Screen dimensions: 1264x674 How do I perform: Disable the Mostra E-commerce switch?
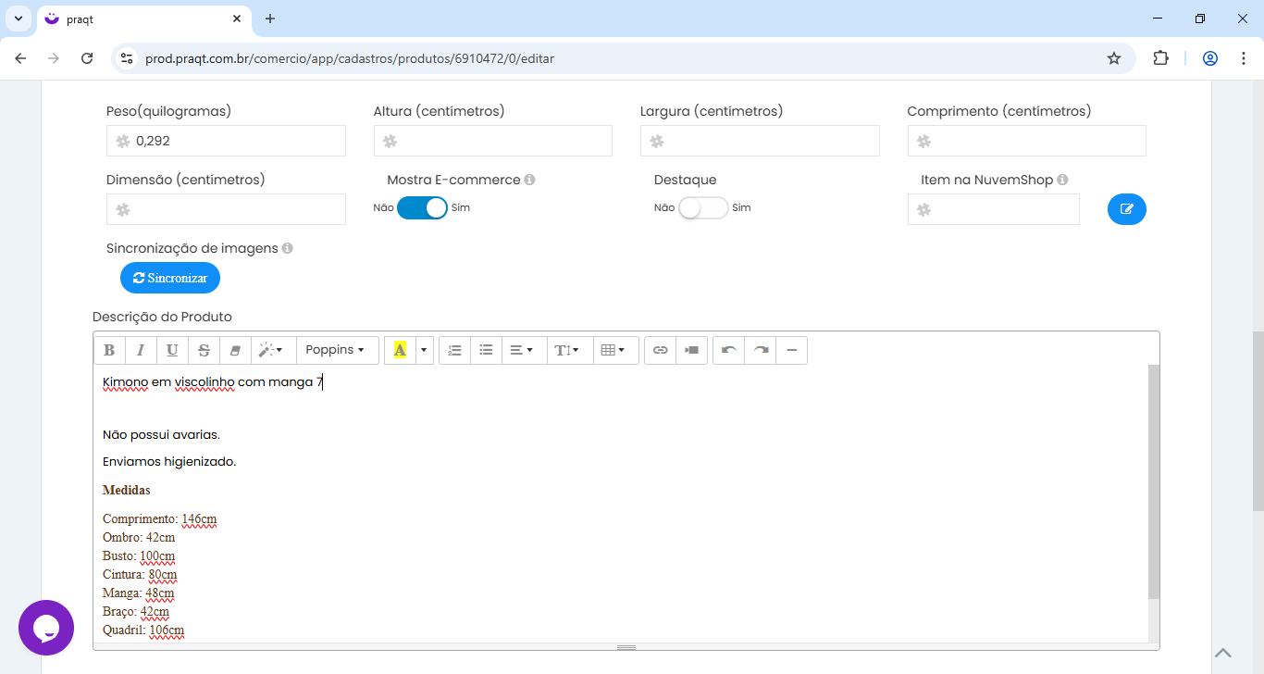pyautogui.click(x=422, y=208)
